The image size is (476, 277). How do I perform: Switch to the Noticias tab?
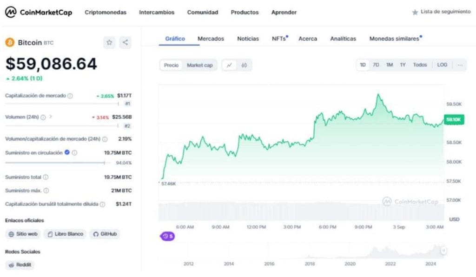tap(248, 39)
